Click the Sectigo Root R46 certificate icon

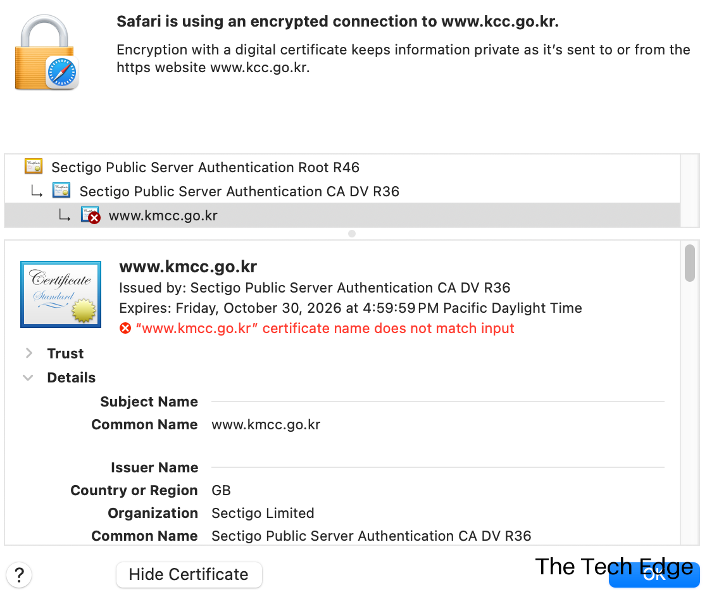tap(34, 167)
